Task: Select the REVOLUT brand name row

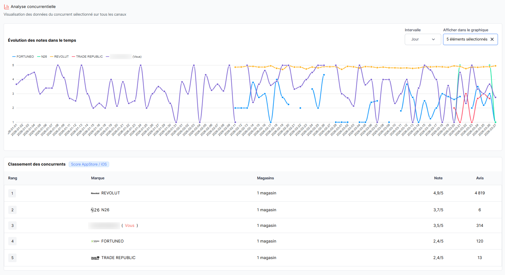Action: (110, 193)
